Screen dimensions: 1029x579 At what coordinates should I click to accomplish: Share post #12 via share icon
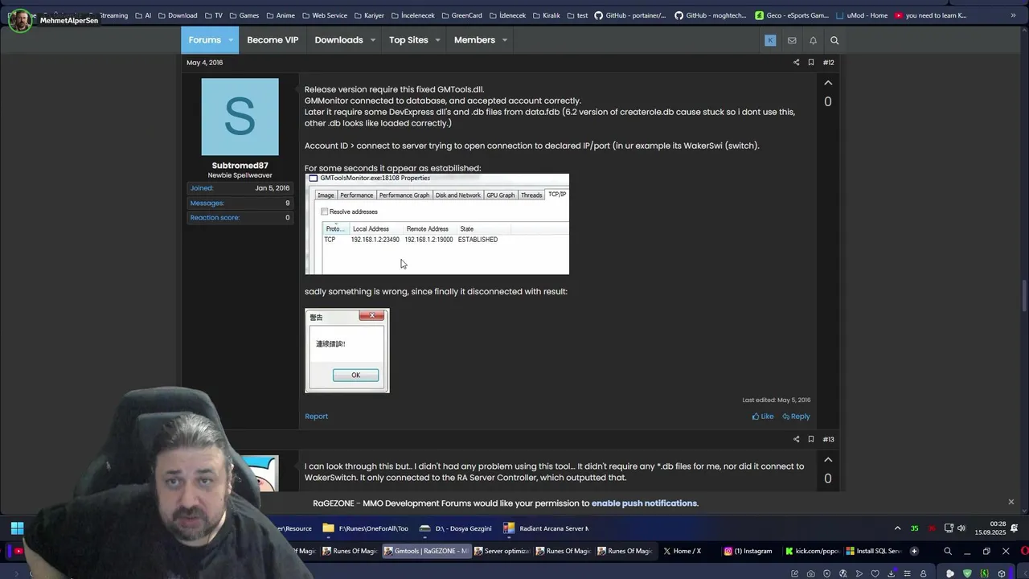(797, 63)
